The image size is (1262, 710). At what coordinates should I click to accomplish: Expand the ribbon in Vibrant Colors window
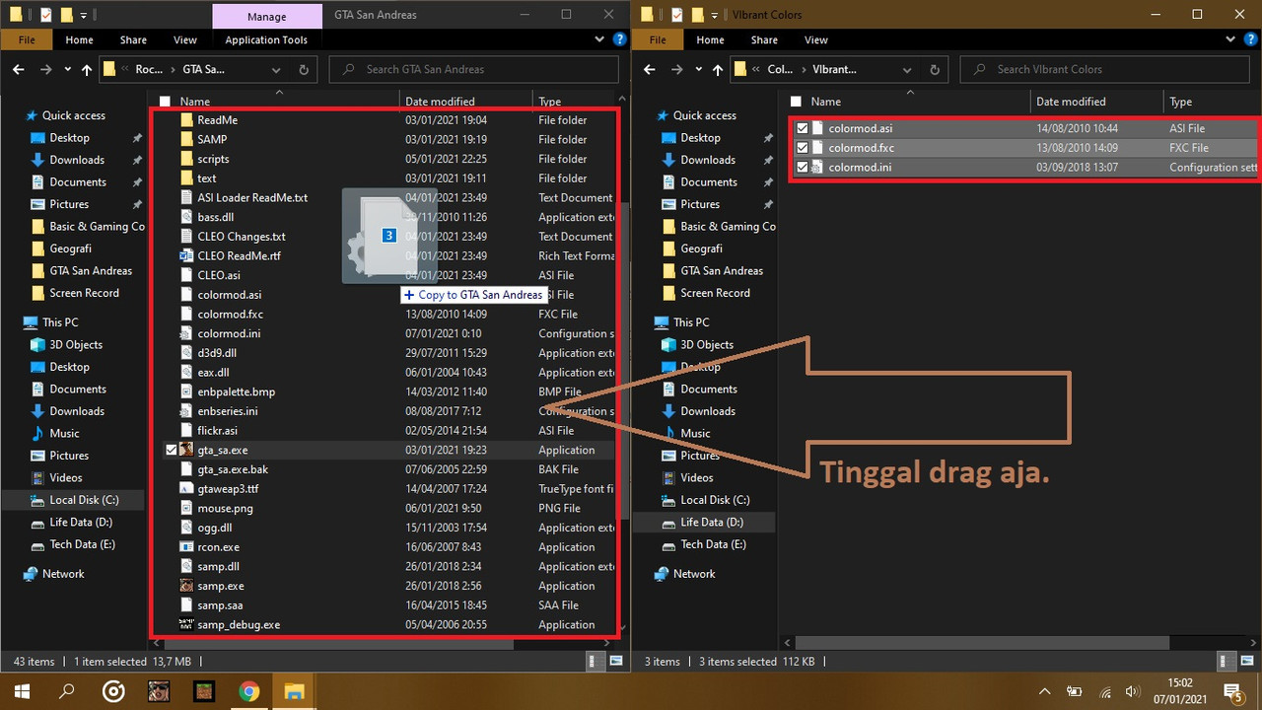coord(1231,40)
